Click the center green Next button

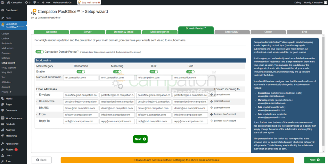point(140,139)
